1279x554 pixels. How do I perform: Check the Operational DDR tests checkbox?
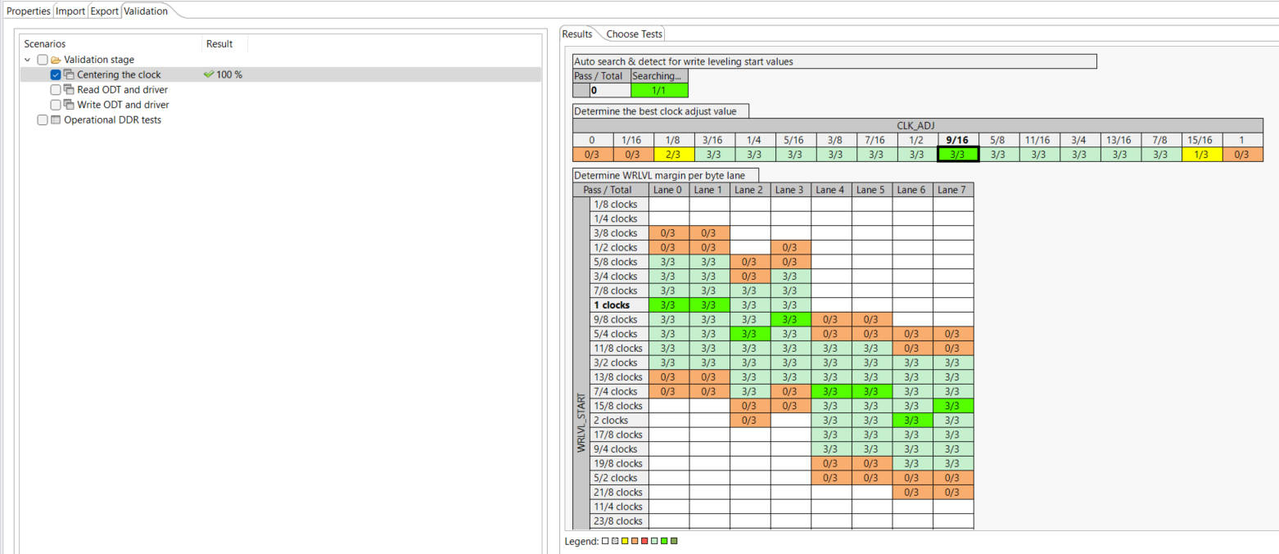pos(42,119)
